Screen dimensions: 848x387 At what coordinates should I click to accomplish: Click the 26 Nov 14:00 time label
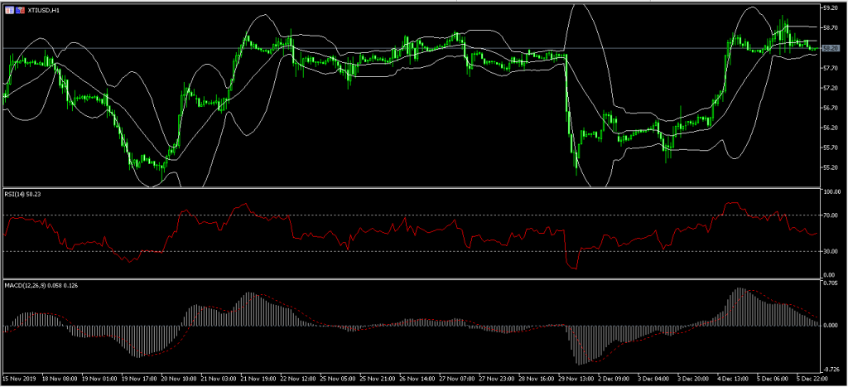pyautogui.click(x=416, y=378)
